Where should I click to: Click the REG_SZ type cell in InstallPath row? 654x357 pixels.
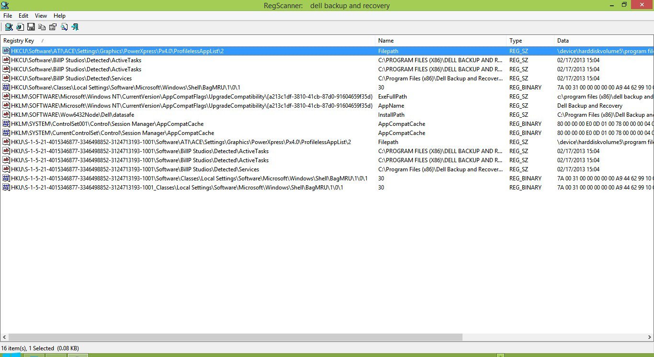(x=519, y=114)
